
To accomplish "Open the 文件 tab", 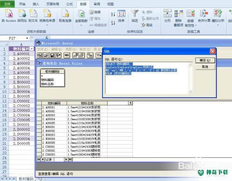I will point(7,4).
